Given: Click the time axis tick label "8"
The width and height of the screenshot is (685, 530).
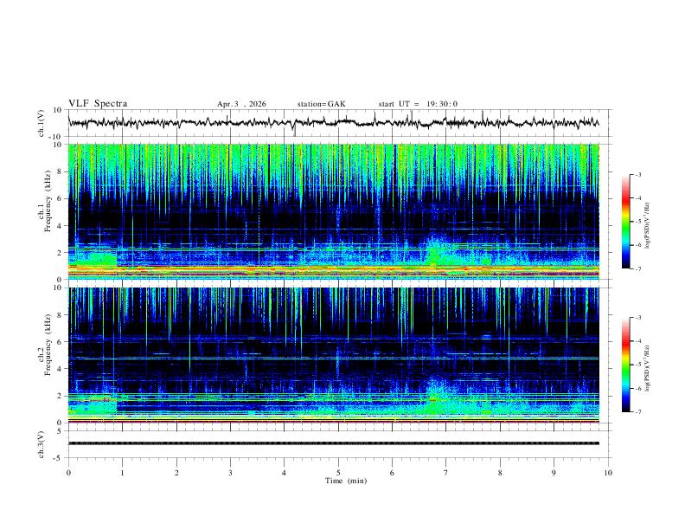Looking at the screenshot, I should pos(500,473).
